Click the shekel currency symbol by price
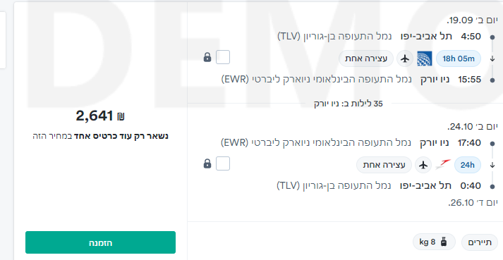503x260 pixels. tap(121, 116)
